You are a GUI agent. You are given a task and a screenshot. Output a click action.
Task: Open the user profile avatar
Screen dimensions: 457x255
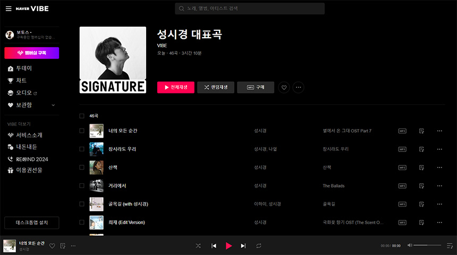(10, 35)
